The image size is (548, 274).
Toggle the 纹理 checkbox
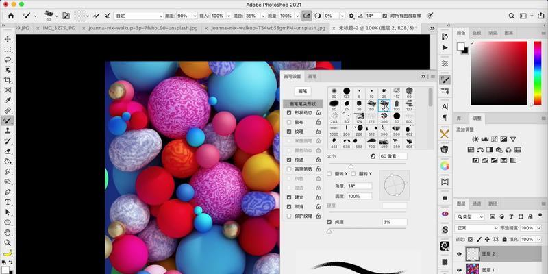point(289,132)
